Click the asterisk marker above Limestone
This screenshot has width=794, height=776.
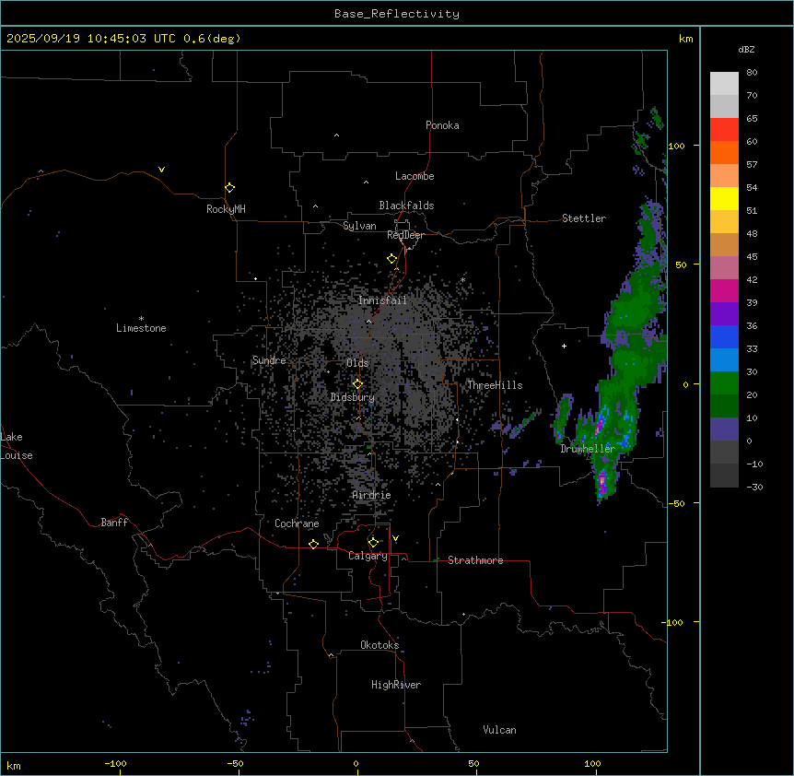141,318
